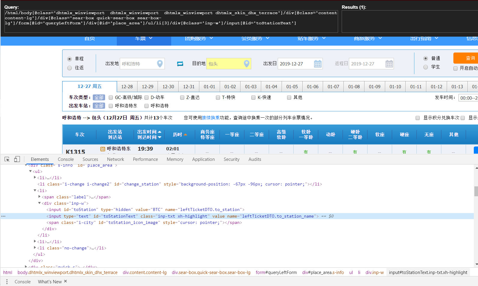The image size is (478, 286).
Task: Click 全部 button for 出发车站
Action: pyautogui.click(x=99, y=106)
